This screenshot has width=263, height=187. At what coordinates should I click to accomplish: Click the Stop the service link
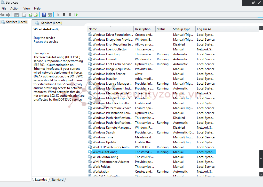37,38
